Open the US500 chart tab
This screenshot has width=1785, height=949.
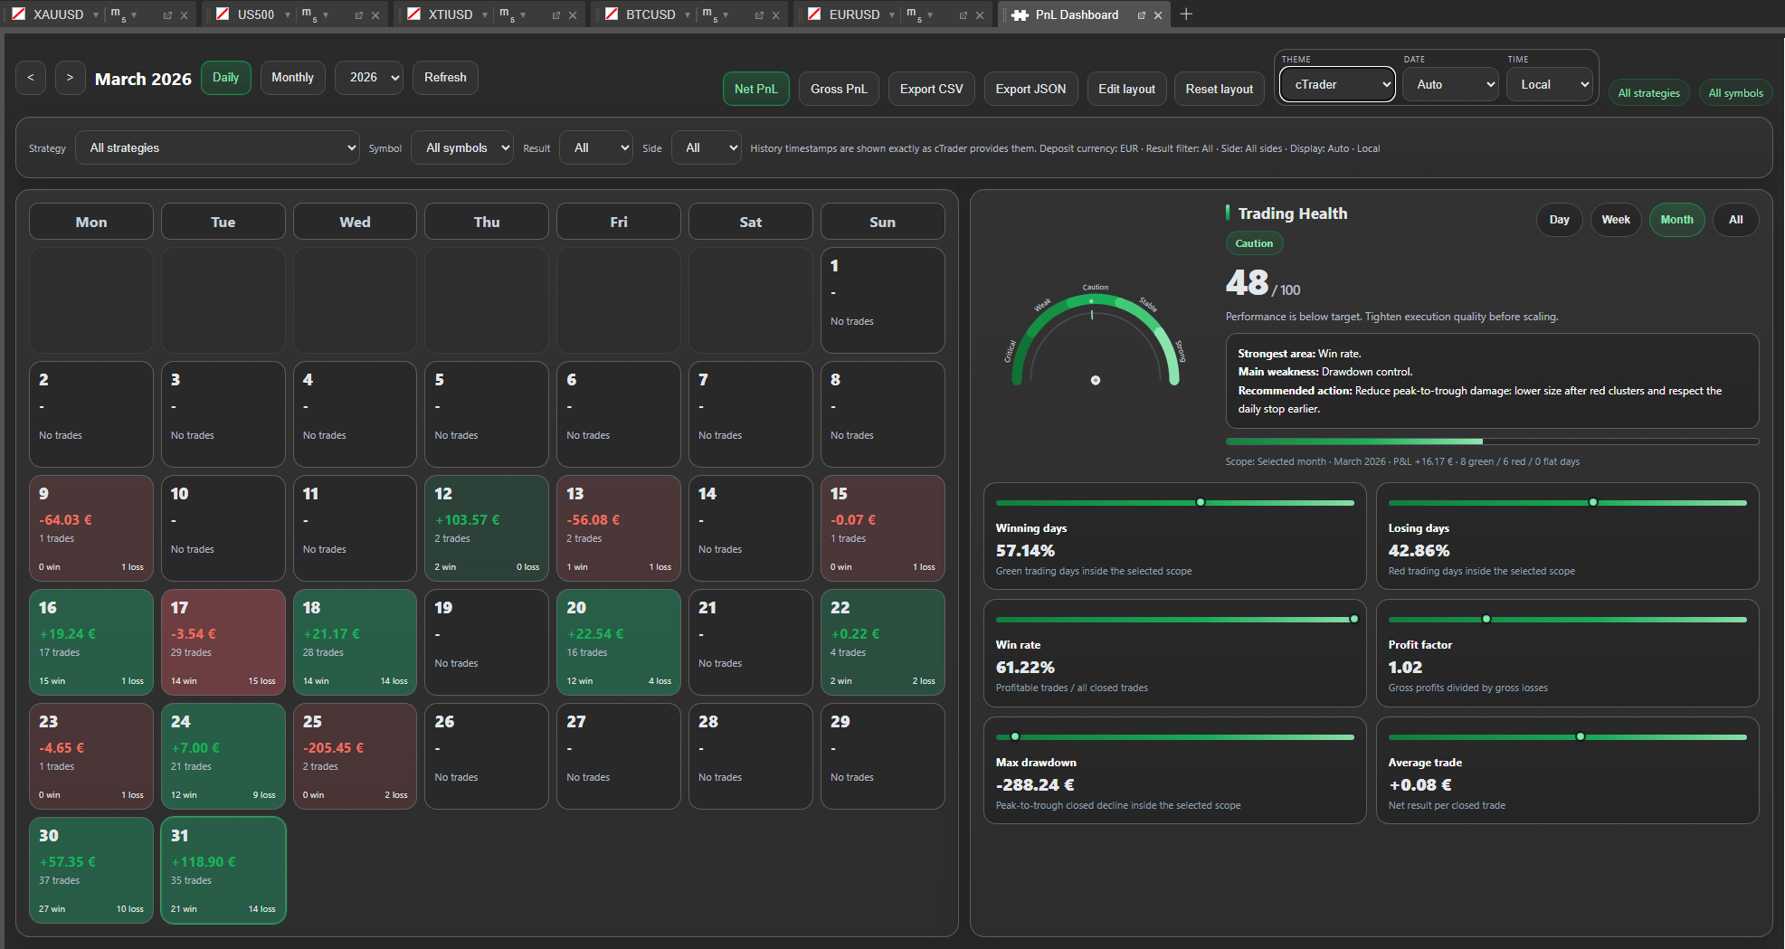coord(255,14)
